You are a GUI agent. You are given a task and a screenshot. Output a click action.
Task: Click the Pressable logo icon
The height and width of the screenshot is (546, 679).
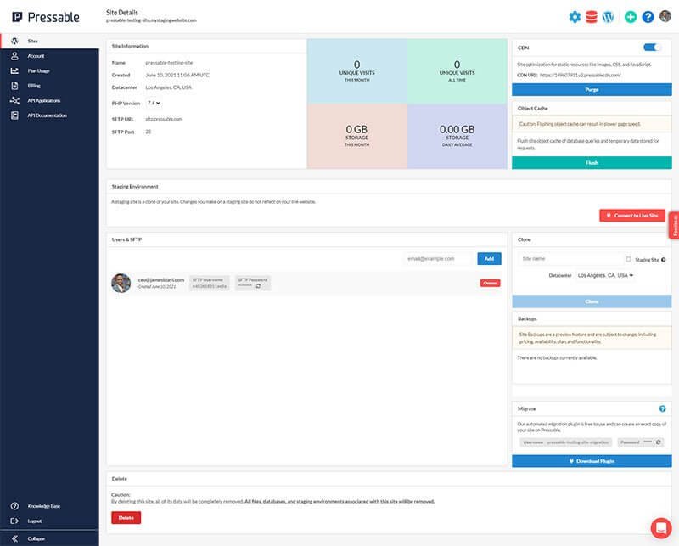click(x=17, y=17)
